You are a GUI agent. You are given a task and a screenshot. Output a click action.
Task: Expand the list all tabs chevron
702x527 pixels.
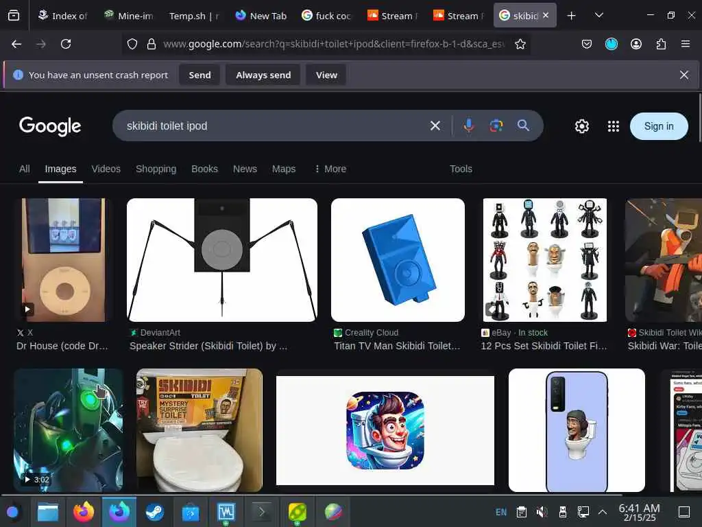click(x=598, y=16)
